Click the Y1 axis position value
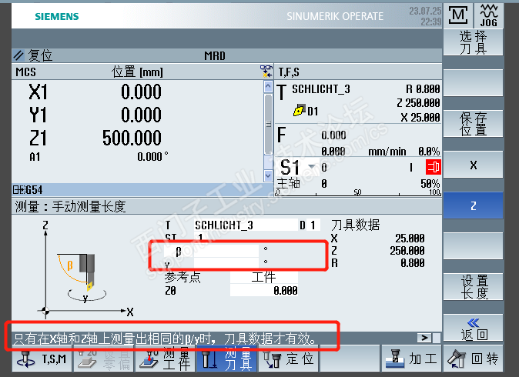Viewport: 519px width, 377px height. pyautogui.click(x=141, y=115)
